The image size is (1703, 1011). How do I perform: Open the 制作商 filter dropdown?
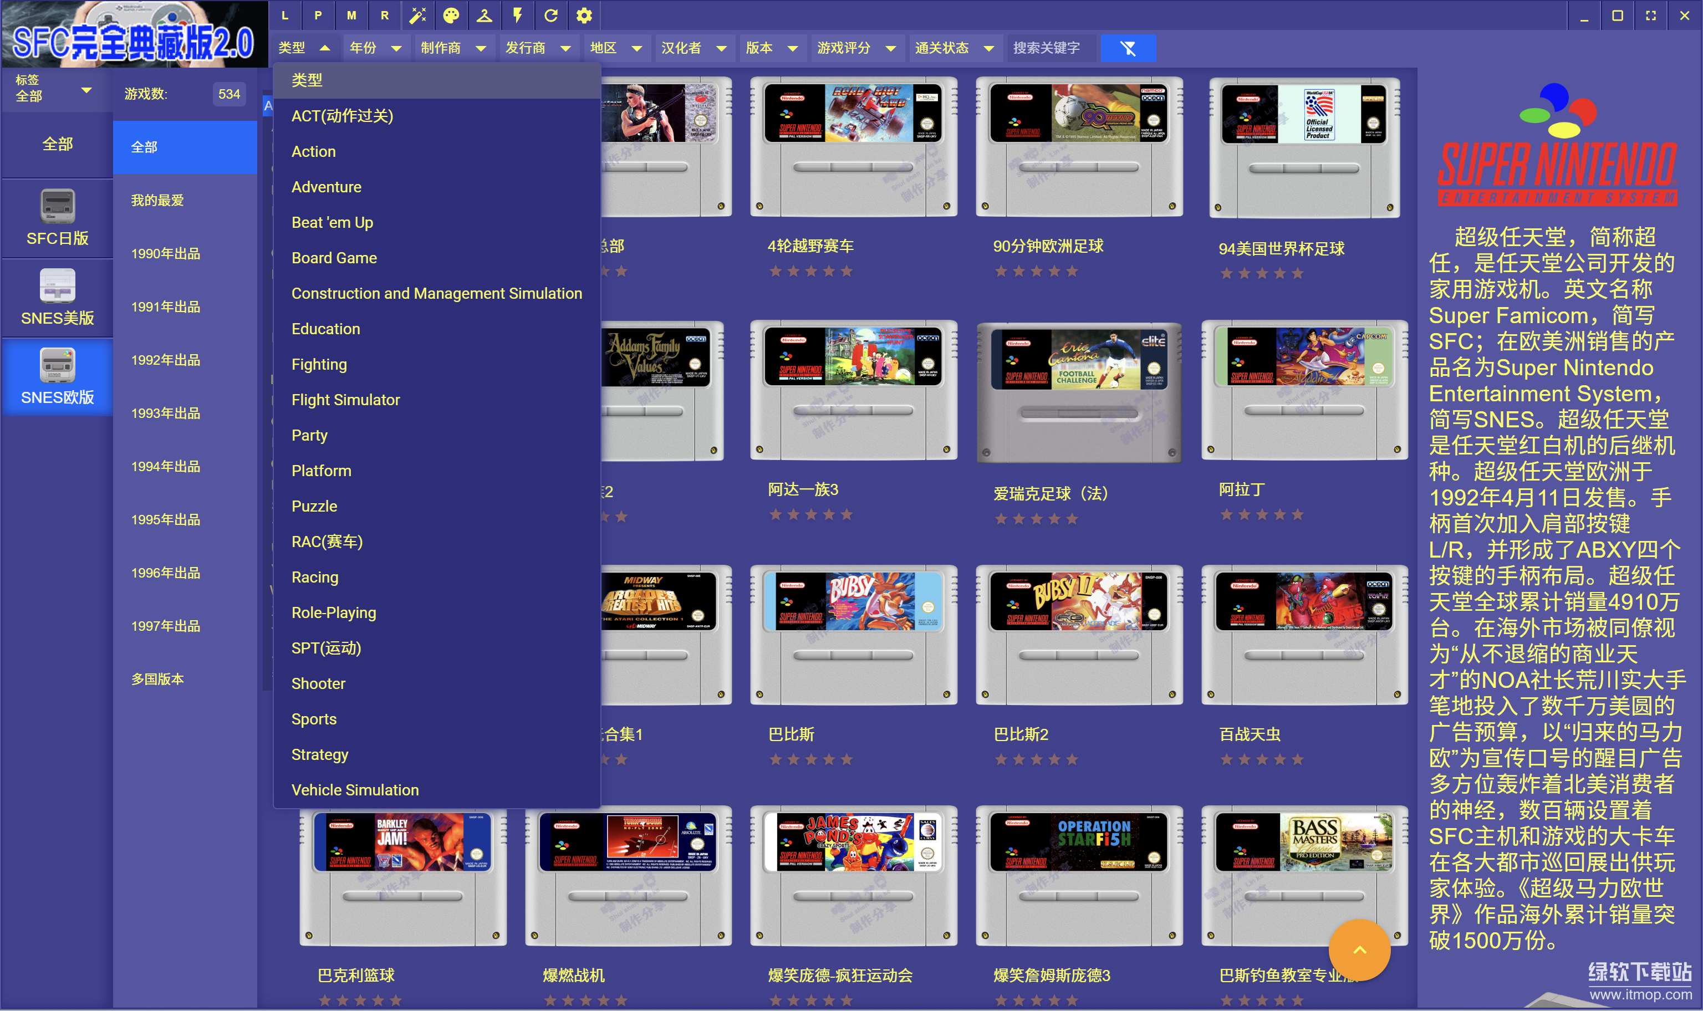[453, 48]
